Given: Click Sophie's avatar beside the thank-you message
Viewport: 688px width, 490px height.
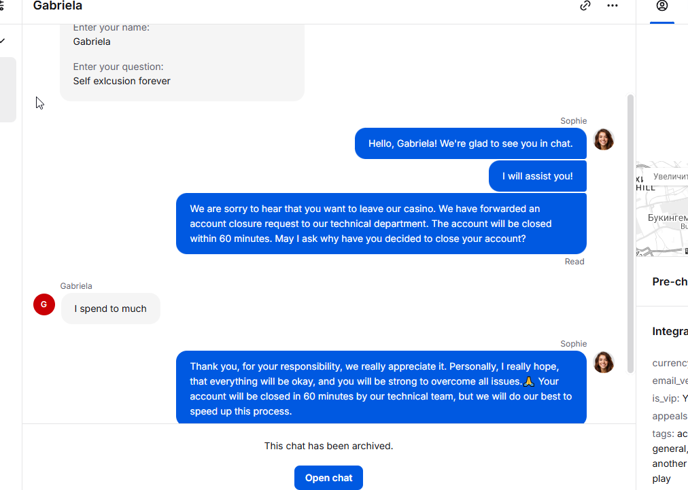Looking at the screenshot, I should click(x=604, y=362).
